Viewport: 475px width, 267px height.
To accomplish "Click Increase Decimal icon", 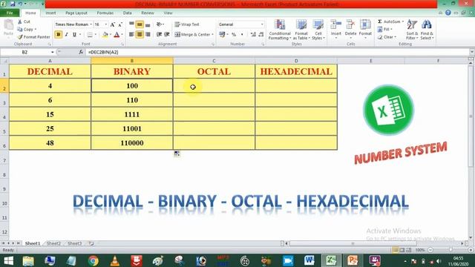I will coord(253,35).
